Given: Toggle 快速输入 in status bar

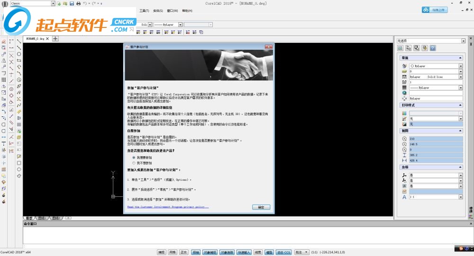Looking at the screenshot, I should (x=244, y=252).
